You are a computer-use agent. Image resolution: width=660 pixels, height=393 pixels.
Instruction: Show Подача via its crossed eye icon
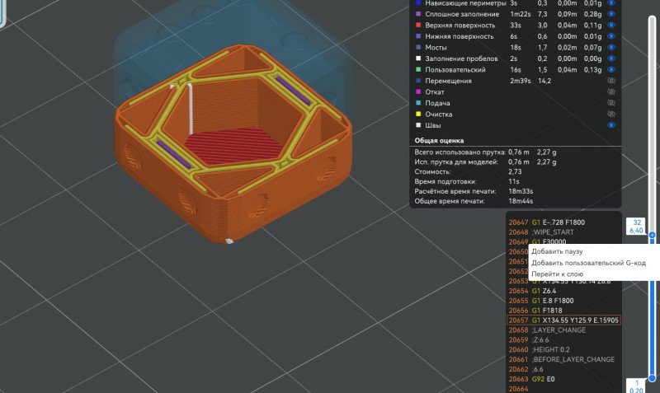tap(611, 103)
